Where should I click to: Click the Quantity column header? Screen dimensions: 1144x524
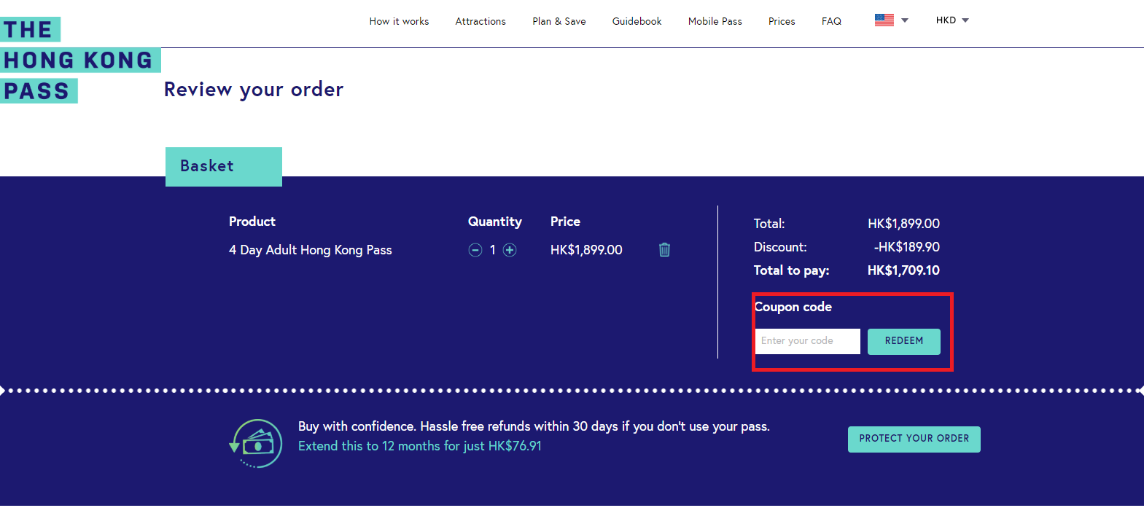(495, 222)
